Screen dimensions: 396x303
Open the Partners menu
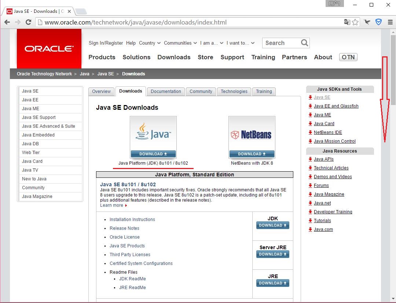pyautogui.click(x=294, y=57)
